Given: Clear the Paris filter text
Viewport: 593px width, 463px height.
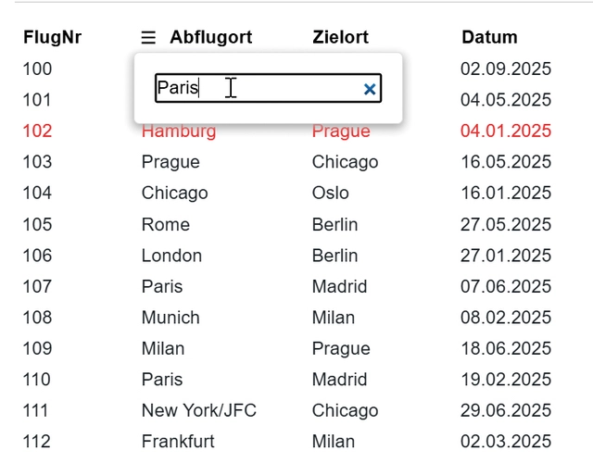Looking at the screenshot, I should click(370, 89).
